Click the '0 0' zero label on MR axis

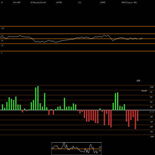tap(152, 112)
